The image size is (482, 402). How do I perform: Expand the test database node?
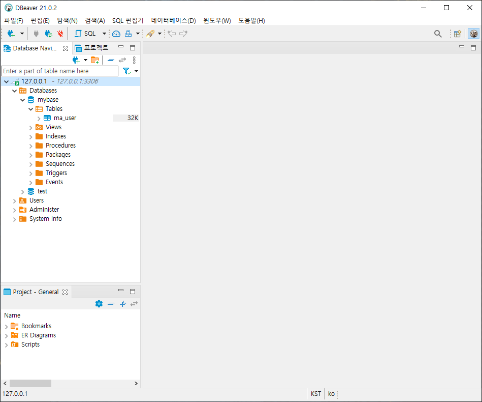[22, 192]
